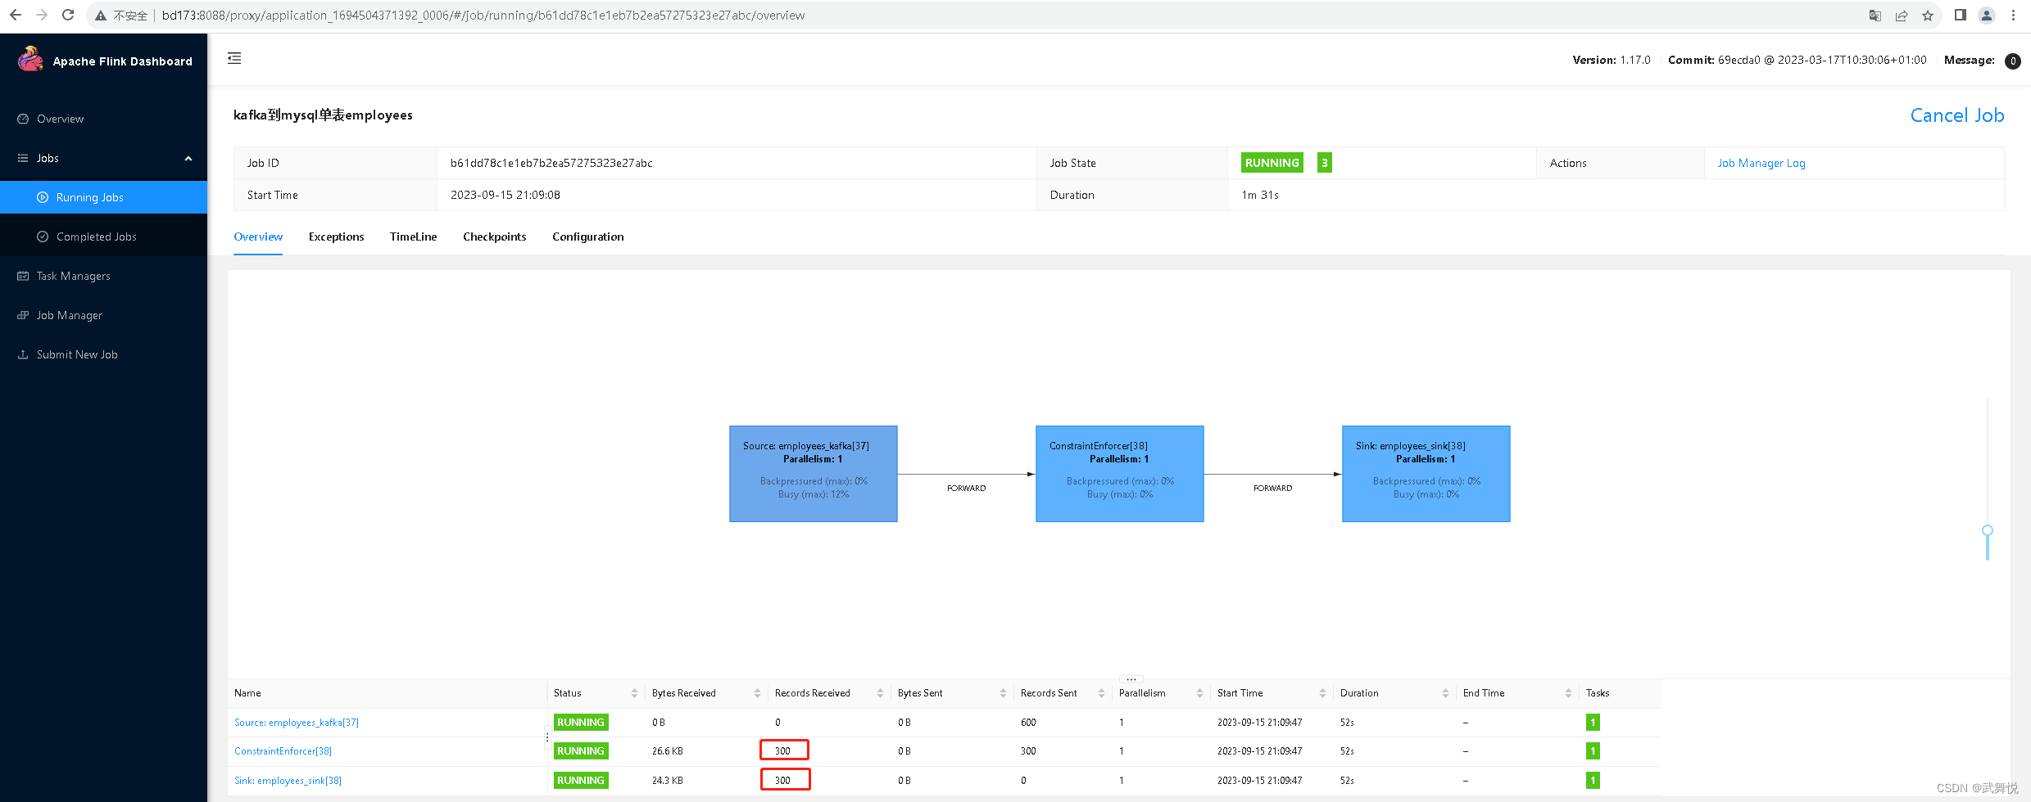Sort table by Parallelism column

(x=1199, y=693)
